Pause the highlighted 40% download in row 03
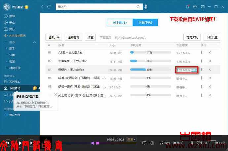The width and height of the screenshot is (228, 151). [202, 70]
